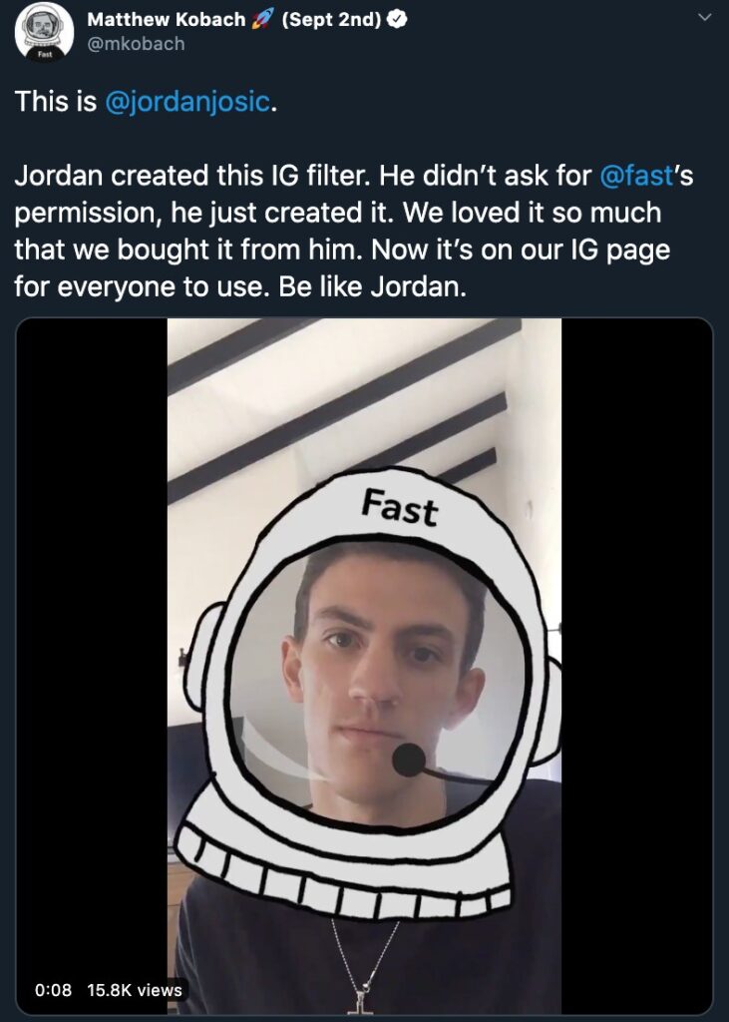Click the 15.8K views counter
This screenshot has width=729, height=1022.
click(135, 990)
